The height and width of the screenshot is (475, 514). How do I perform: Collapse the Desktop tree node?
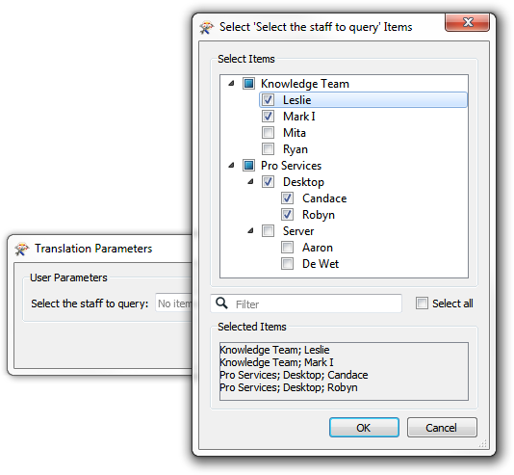point(251,182)
